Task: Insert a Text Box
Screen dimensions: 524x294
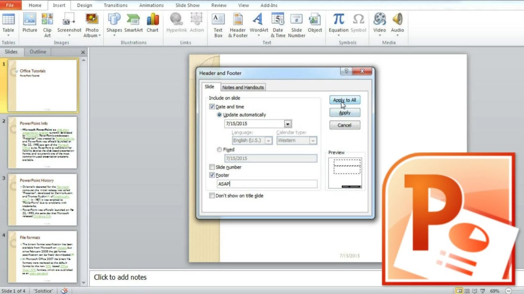Action: (218, 25)
